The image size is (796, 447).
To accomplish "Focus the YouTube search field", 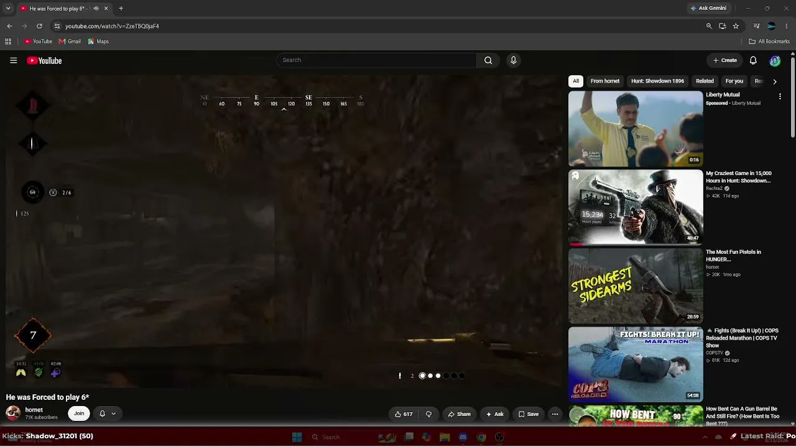I will pos(376,60).
